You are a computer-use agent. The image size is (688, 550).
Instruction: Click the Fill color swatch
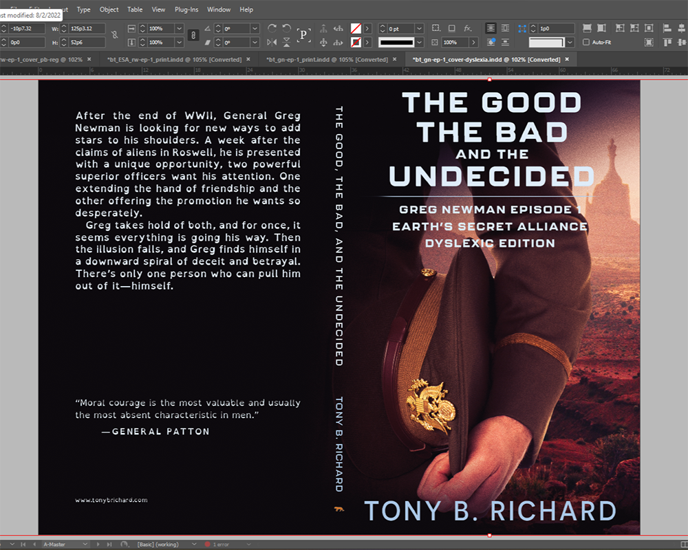tap(356, 28)
